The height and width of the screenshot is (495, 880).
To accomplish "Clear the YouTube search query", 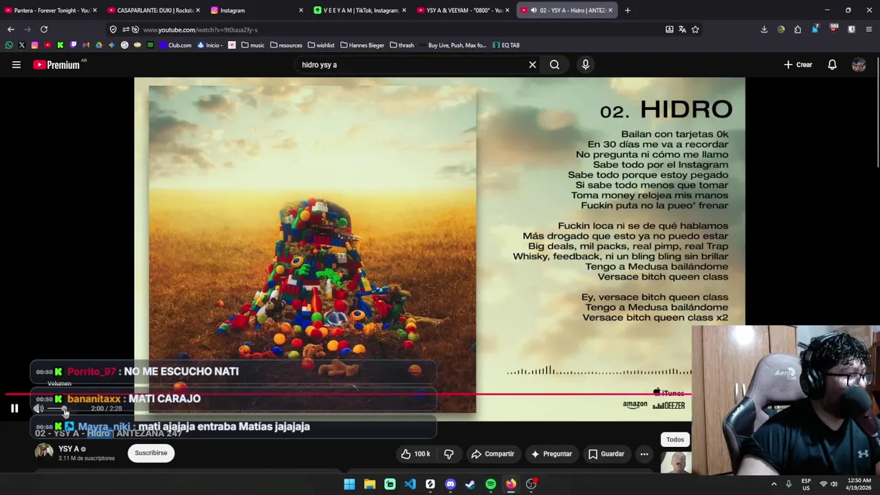I will coord(532,65).
